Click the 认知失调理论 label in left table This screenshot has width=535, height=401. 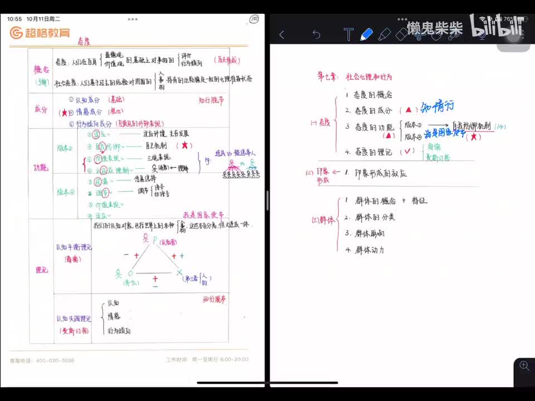coord(74,319)
